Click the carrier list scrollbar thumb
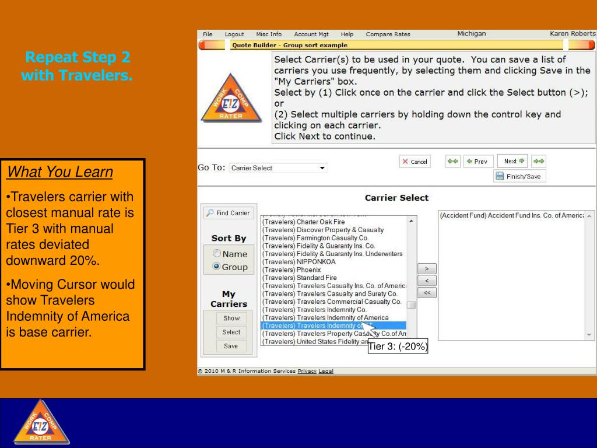597x448 pixels. (x=411, y=304)
